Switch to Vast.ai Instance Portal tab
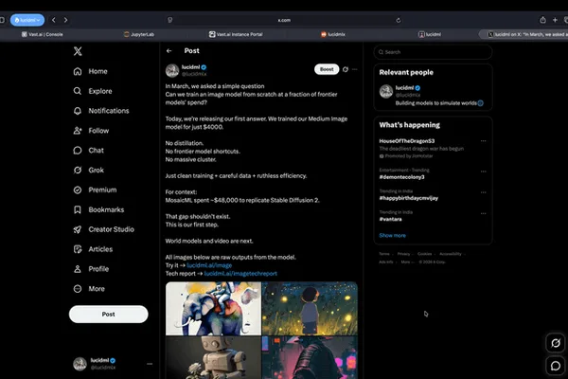 pos(236,34)
